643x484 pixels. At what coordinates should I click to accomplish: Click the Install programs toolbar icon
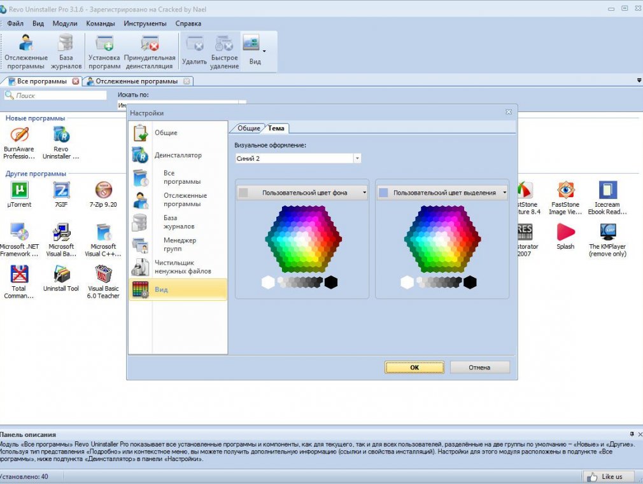point(104,52)
